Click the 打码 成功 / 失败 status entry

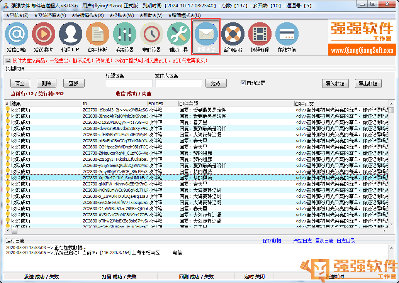pyautogui.click(x=119, y=277)
